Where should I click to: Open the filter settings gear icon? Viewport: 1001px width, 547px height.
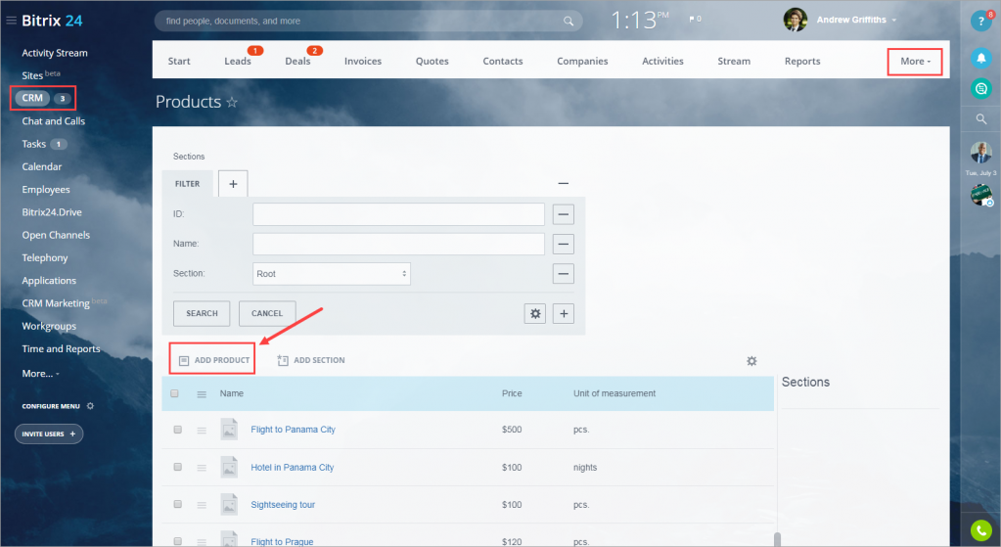pos(535,313)
